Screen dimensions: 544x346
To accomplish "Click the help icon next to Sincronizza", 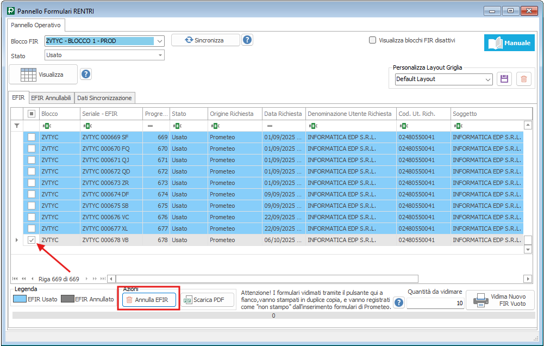I will click(x=247, y=40).
